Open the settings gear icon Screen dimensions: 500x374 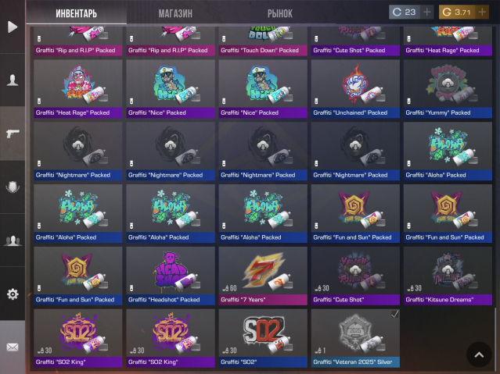[x=13, y=294]
